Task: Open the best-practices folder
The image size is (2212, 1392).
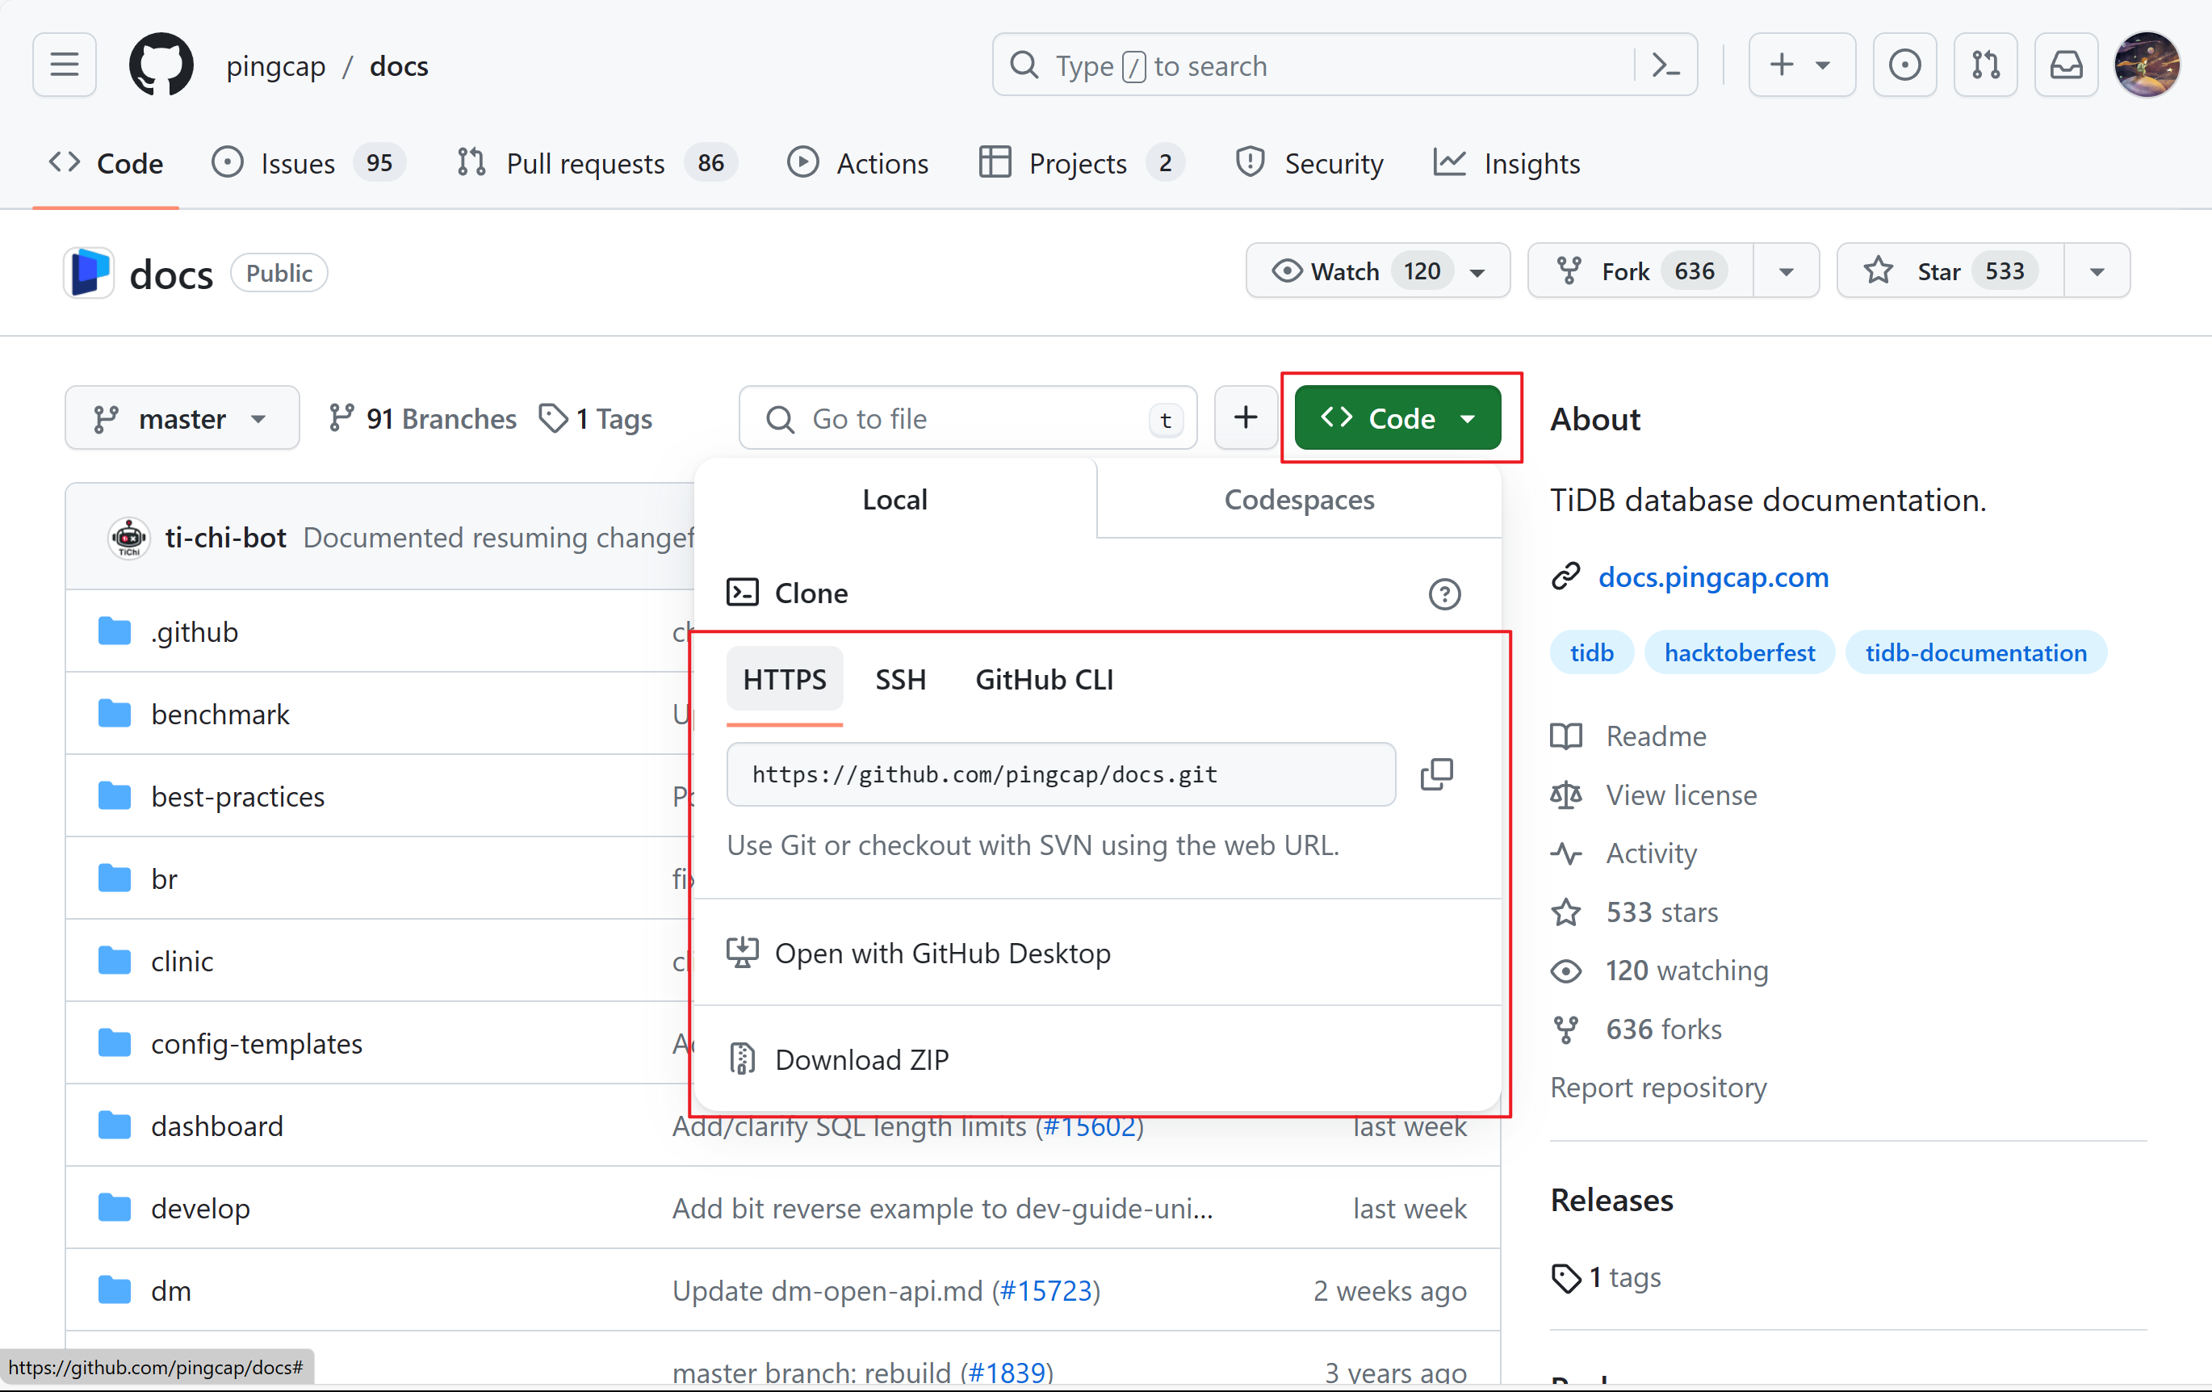Action: 238,797
